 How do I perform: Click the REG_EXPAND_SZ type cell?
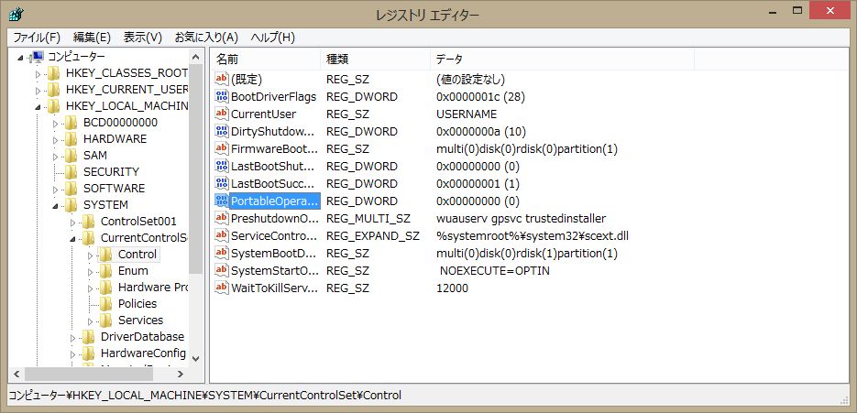coord(373,236)
